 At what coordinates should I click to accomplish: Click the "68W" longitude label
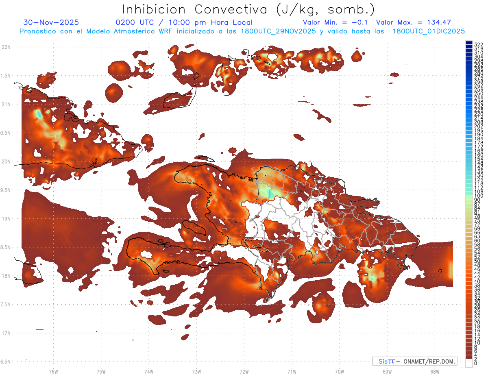pos(435,371)
